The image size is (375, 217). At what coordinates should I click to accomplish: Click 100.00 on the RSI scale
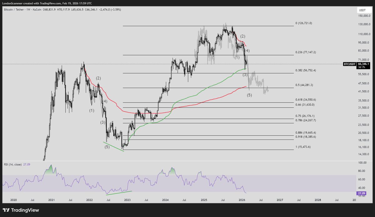(363, 163)
